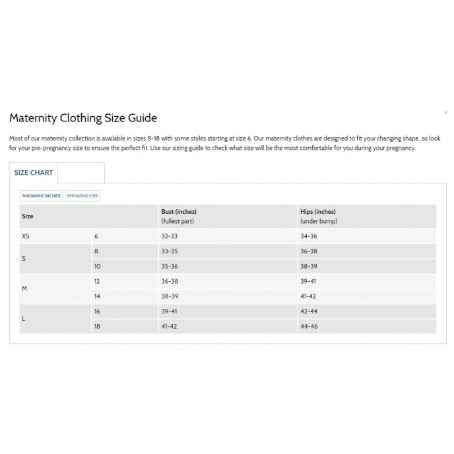Select size 8 in the table
The image size is (454, 454).
coord(125,251)
